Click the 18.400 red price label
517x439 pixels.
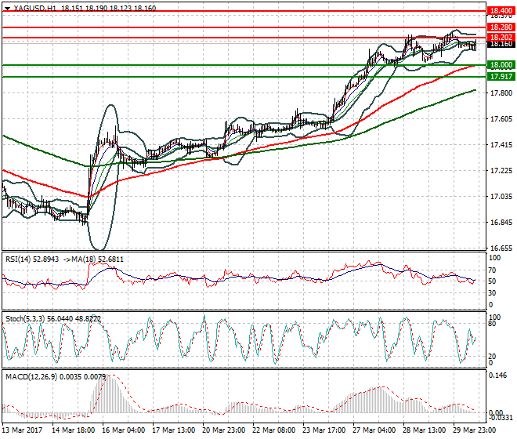[501, 10]
